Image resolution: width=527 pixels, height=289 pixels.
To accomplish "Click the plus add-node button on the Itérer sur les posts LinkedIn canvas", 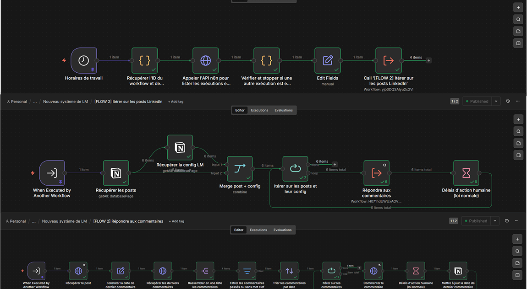I will click(518, 119).
